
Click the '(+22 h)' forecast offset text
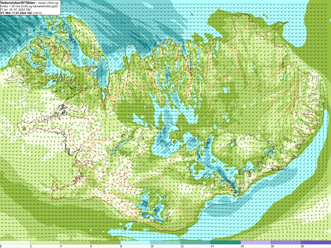[37, 13]
